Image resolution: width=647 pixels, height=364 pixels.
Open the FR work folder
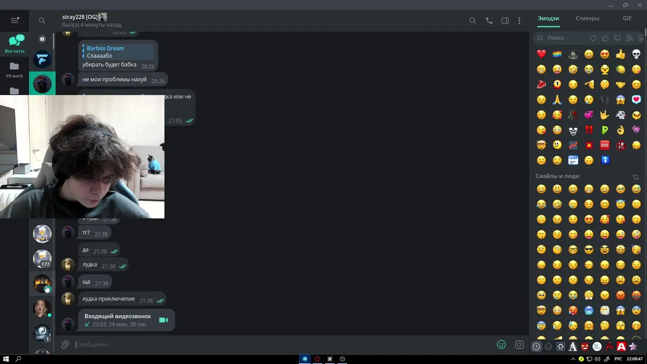[14, 70]
